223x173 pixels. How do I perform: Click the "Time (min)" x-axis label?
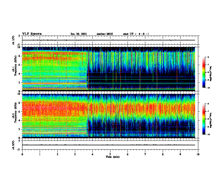(x=113, y=157)
